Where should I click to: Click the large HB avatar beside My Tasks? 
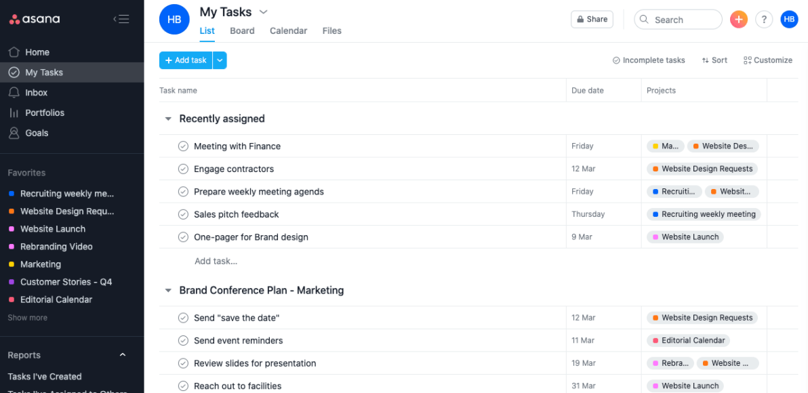[x=175, y=20]
